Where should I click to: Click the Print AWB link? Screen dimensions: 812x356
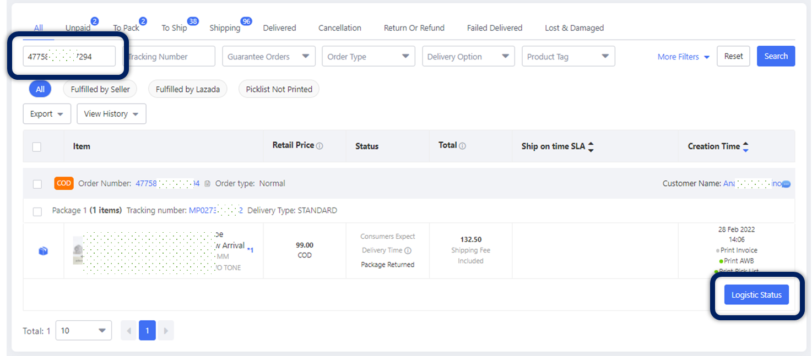pos(738,260)
